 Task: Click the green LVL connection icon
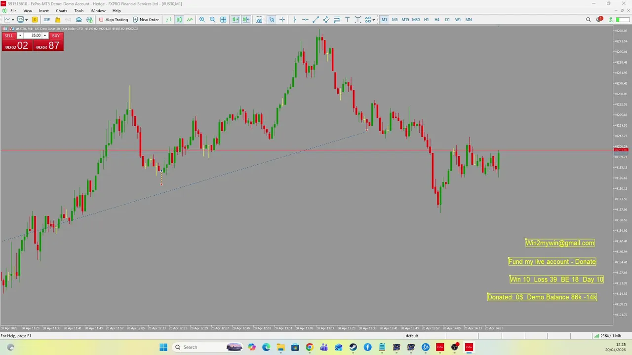tap(611, 20)
